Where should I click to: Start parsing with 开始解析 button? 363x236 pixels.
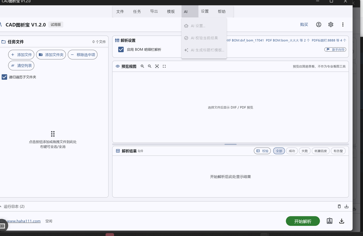click(x=303, y=221)
